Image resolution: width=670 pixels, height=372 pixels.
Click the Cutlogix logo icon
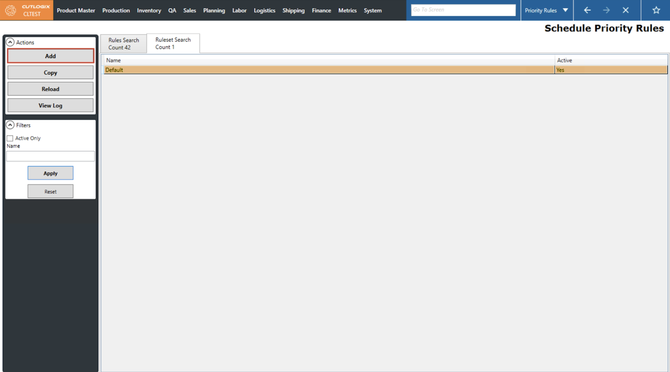pyautogui.click(x=10, y=10)
